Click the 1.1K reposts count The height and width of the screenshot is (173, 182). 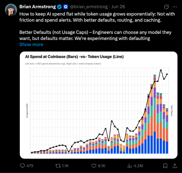click(65, 166)
